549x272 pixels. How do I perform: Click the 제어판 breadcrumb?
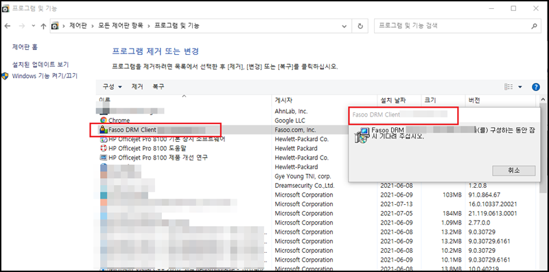(78, 26)
